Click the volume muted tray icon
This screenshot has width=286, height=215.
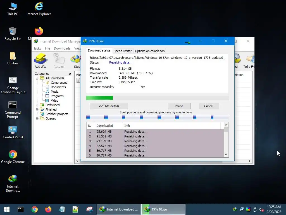(x=261, y=209)
